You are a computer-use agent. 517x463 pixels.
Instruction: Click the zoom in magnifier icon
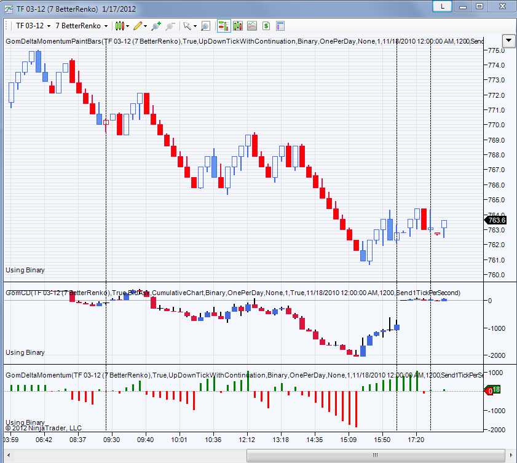156,26
